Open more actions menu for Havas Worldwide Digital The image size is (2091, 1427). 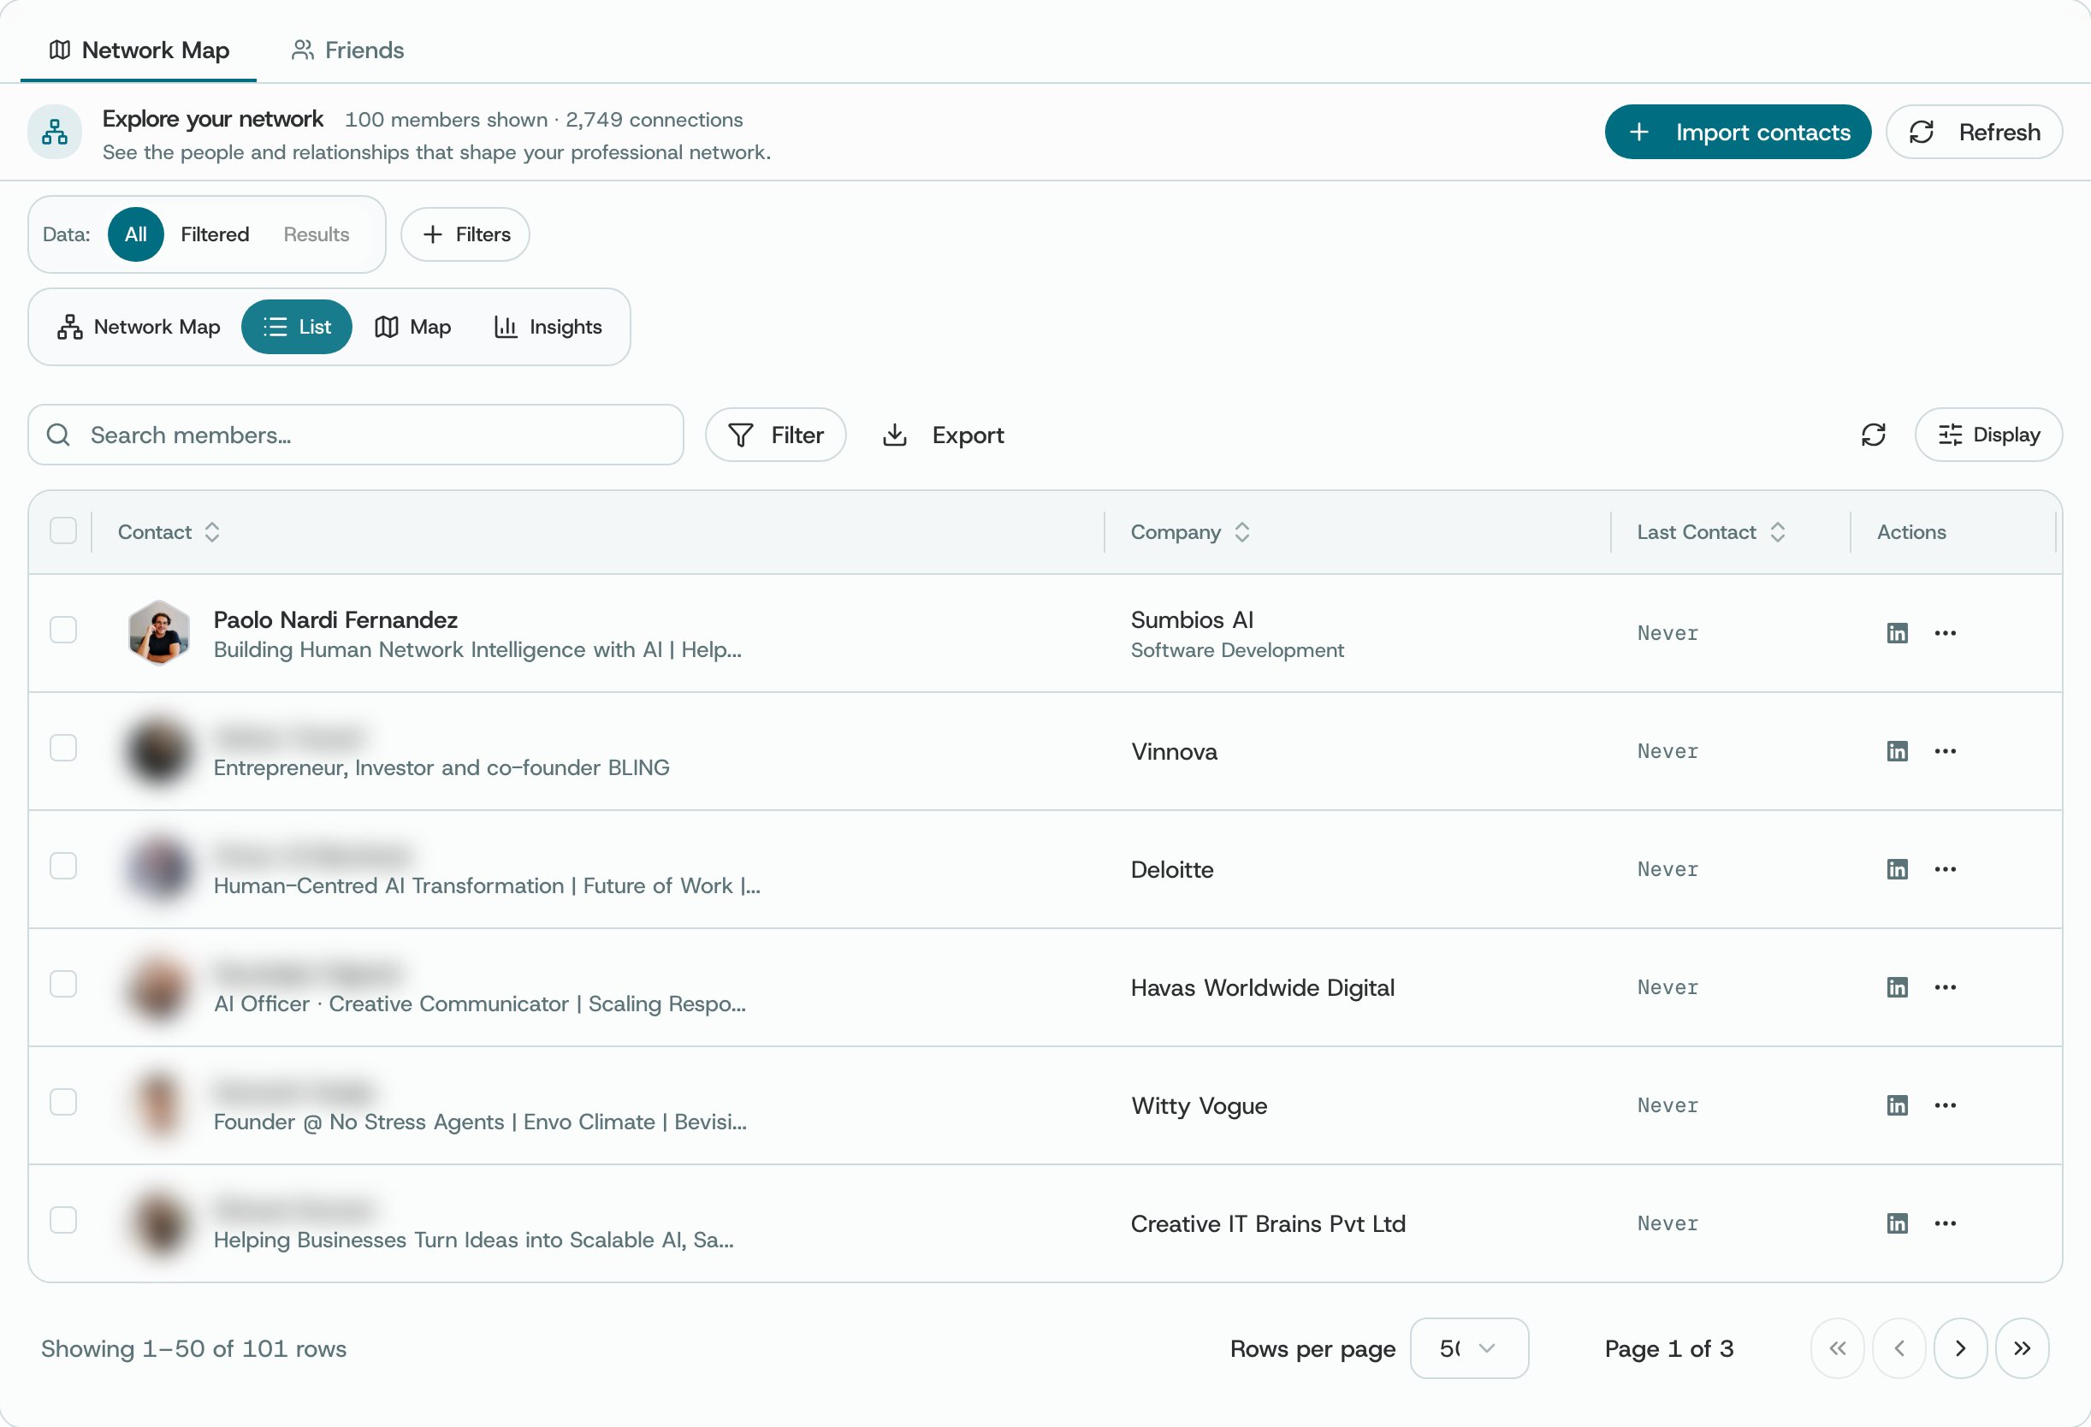click(x=1946, y=987)
